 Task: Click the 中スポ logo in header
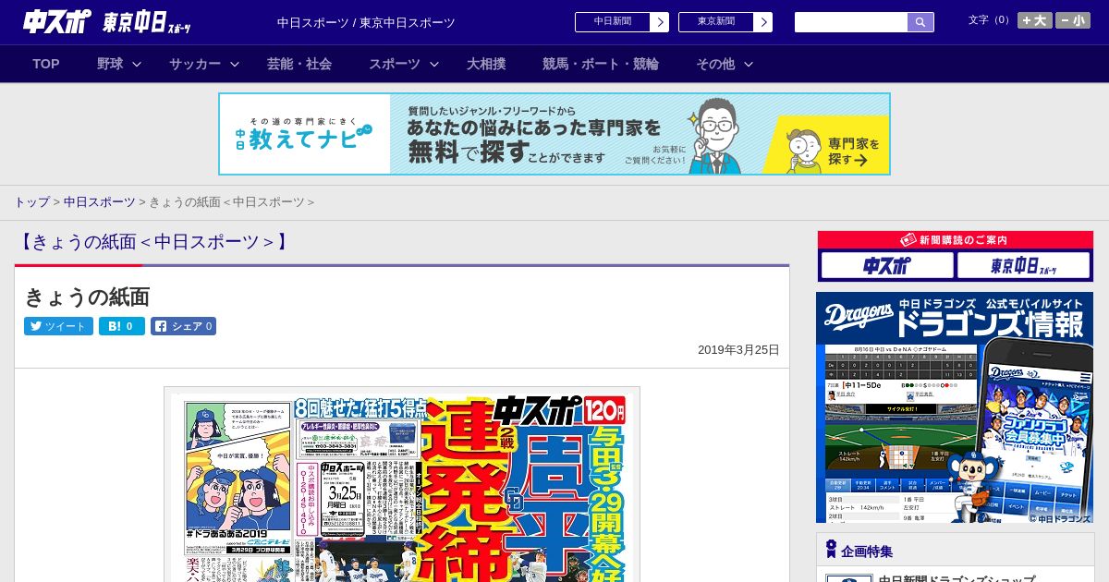pyautogui.click(x=57, y=22)
